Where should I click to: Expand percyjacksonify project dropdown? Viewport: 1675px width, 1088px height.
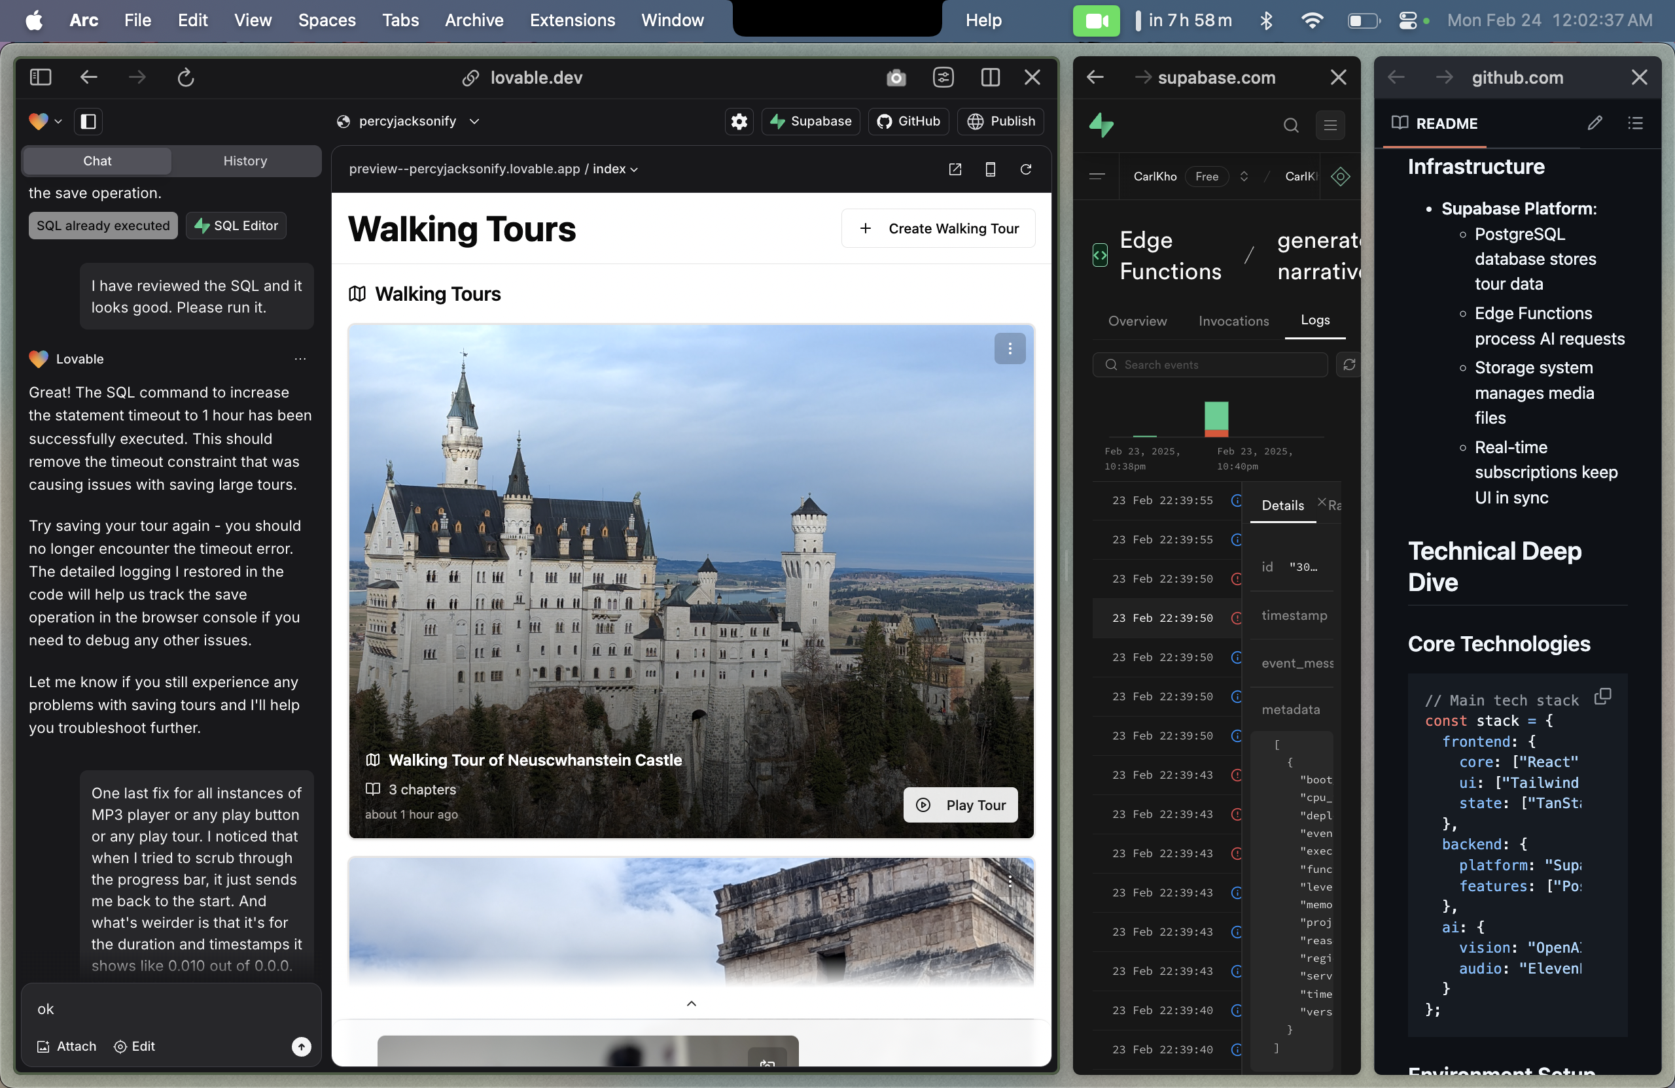[474, 121]
